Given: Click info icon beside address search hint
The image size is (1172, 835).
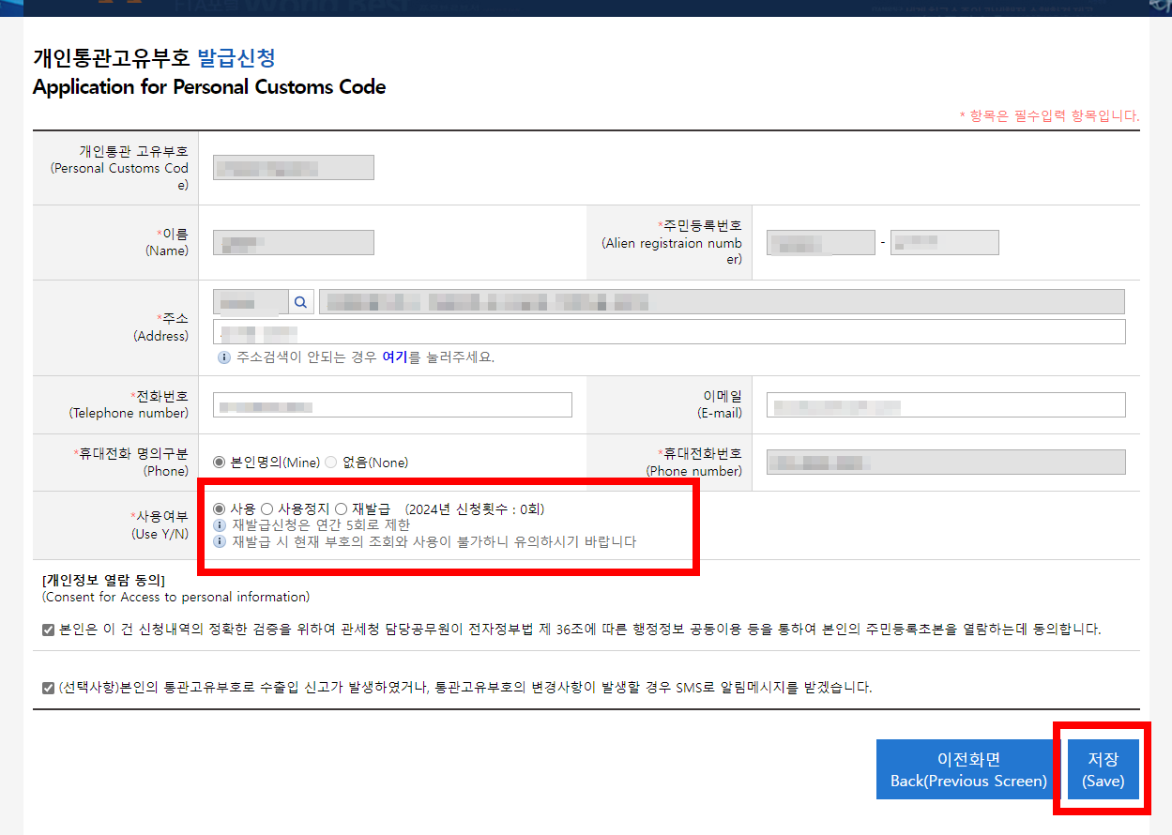Looking at the screenshot, I should pyautogui.click(x=223, y=357).
